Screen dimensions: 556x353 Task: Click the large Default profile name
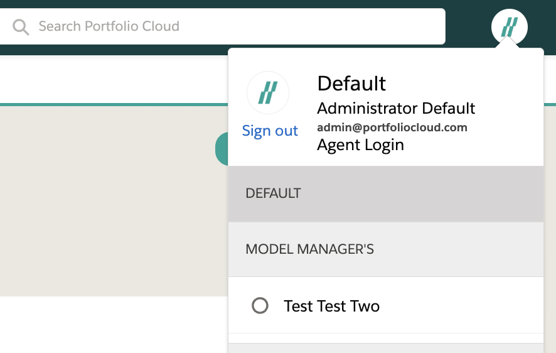[x=351, y=84]
